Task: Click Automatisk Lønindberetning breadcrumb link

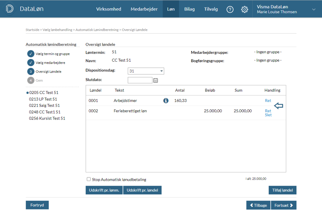Action: [x=97, y=30]
